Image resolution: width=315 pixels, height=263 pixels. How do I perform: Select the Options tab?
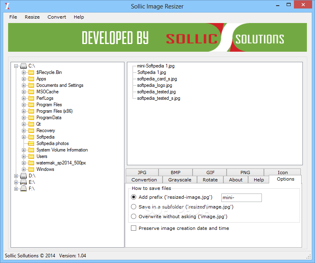tap(285, 179)
